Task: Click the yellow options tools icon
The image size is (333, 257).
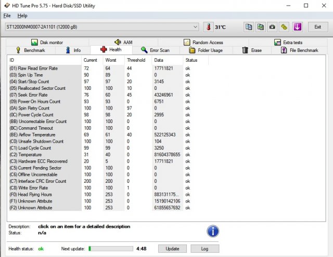Action: click(x=284, y=27)
